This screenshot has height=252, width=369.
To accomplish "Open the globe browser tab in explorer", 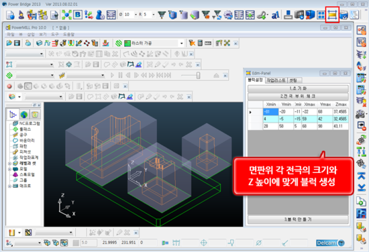I will (24, 115).
